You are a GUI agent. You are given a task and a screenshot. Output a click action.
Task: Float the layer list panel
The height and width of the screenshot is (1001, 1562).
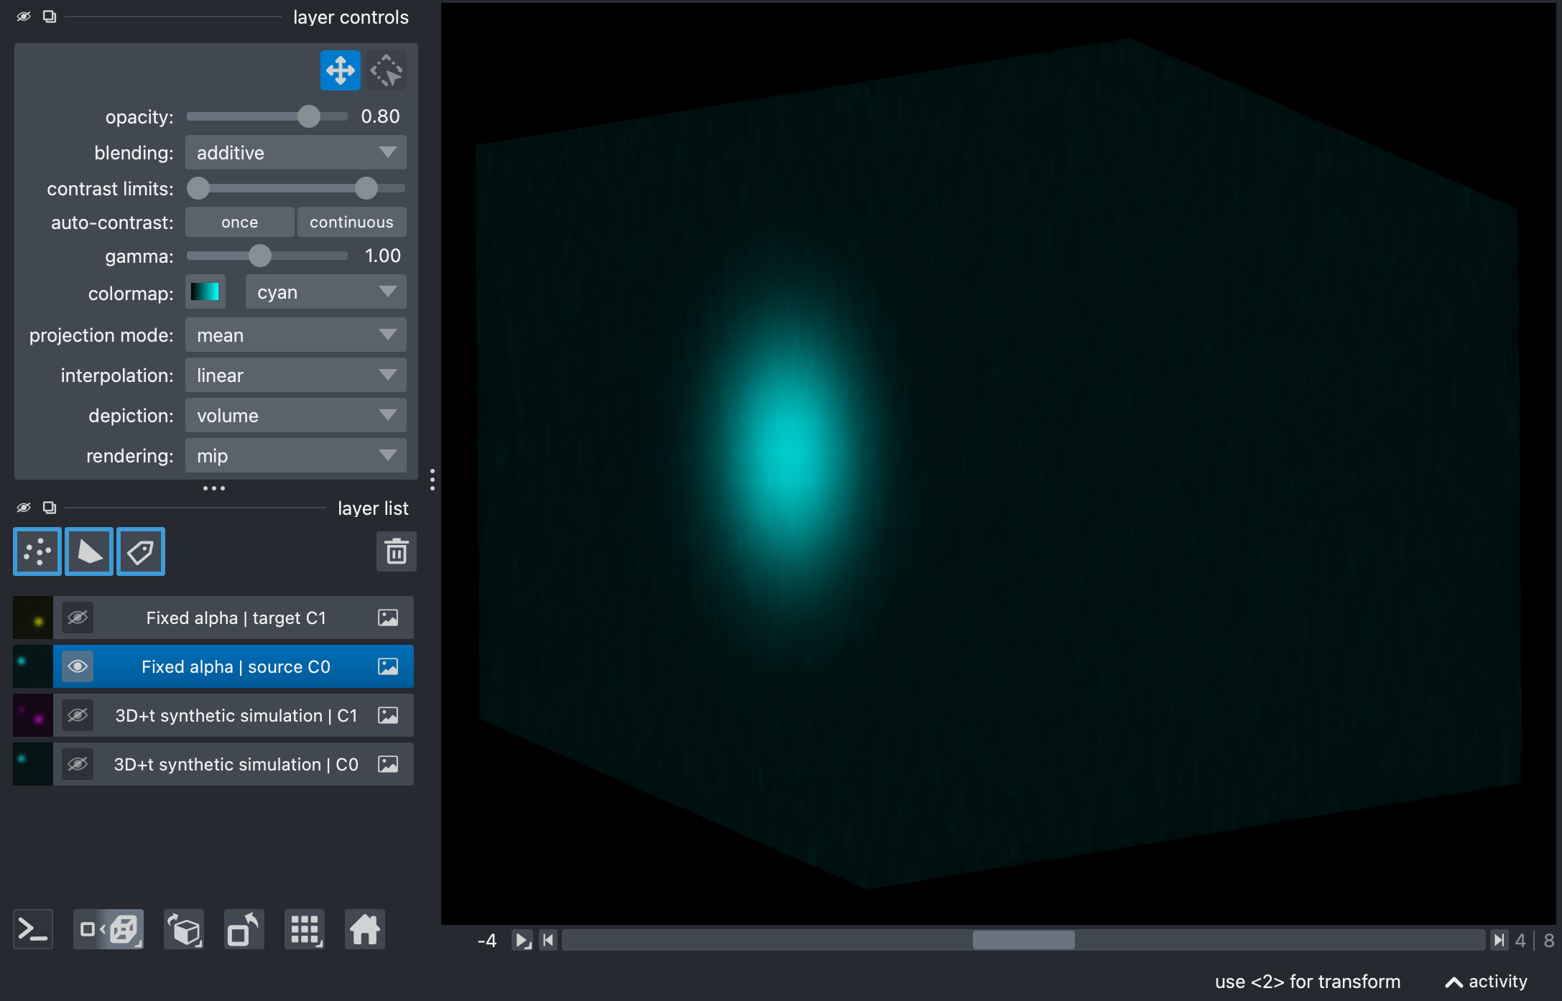point(50,508)
